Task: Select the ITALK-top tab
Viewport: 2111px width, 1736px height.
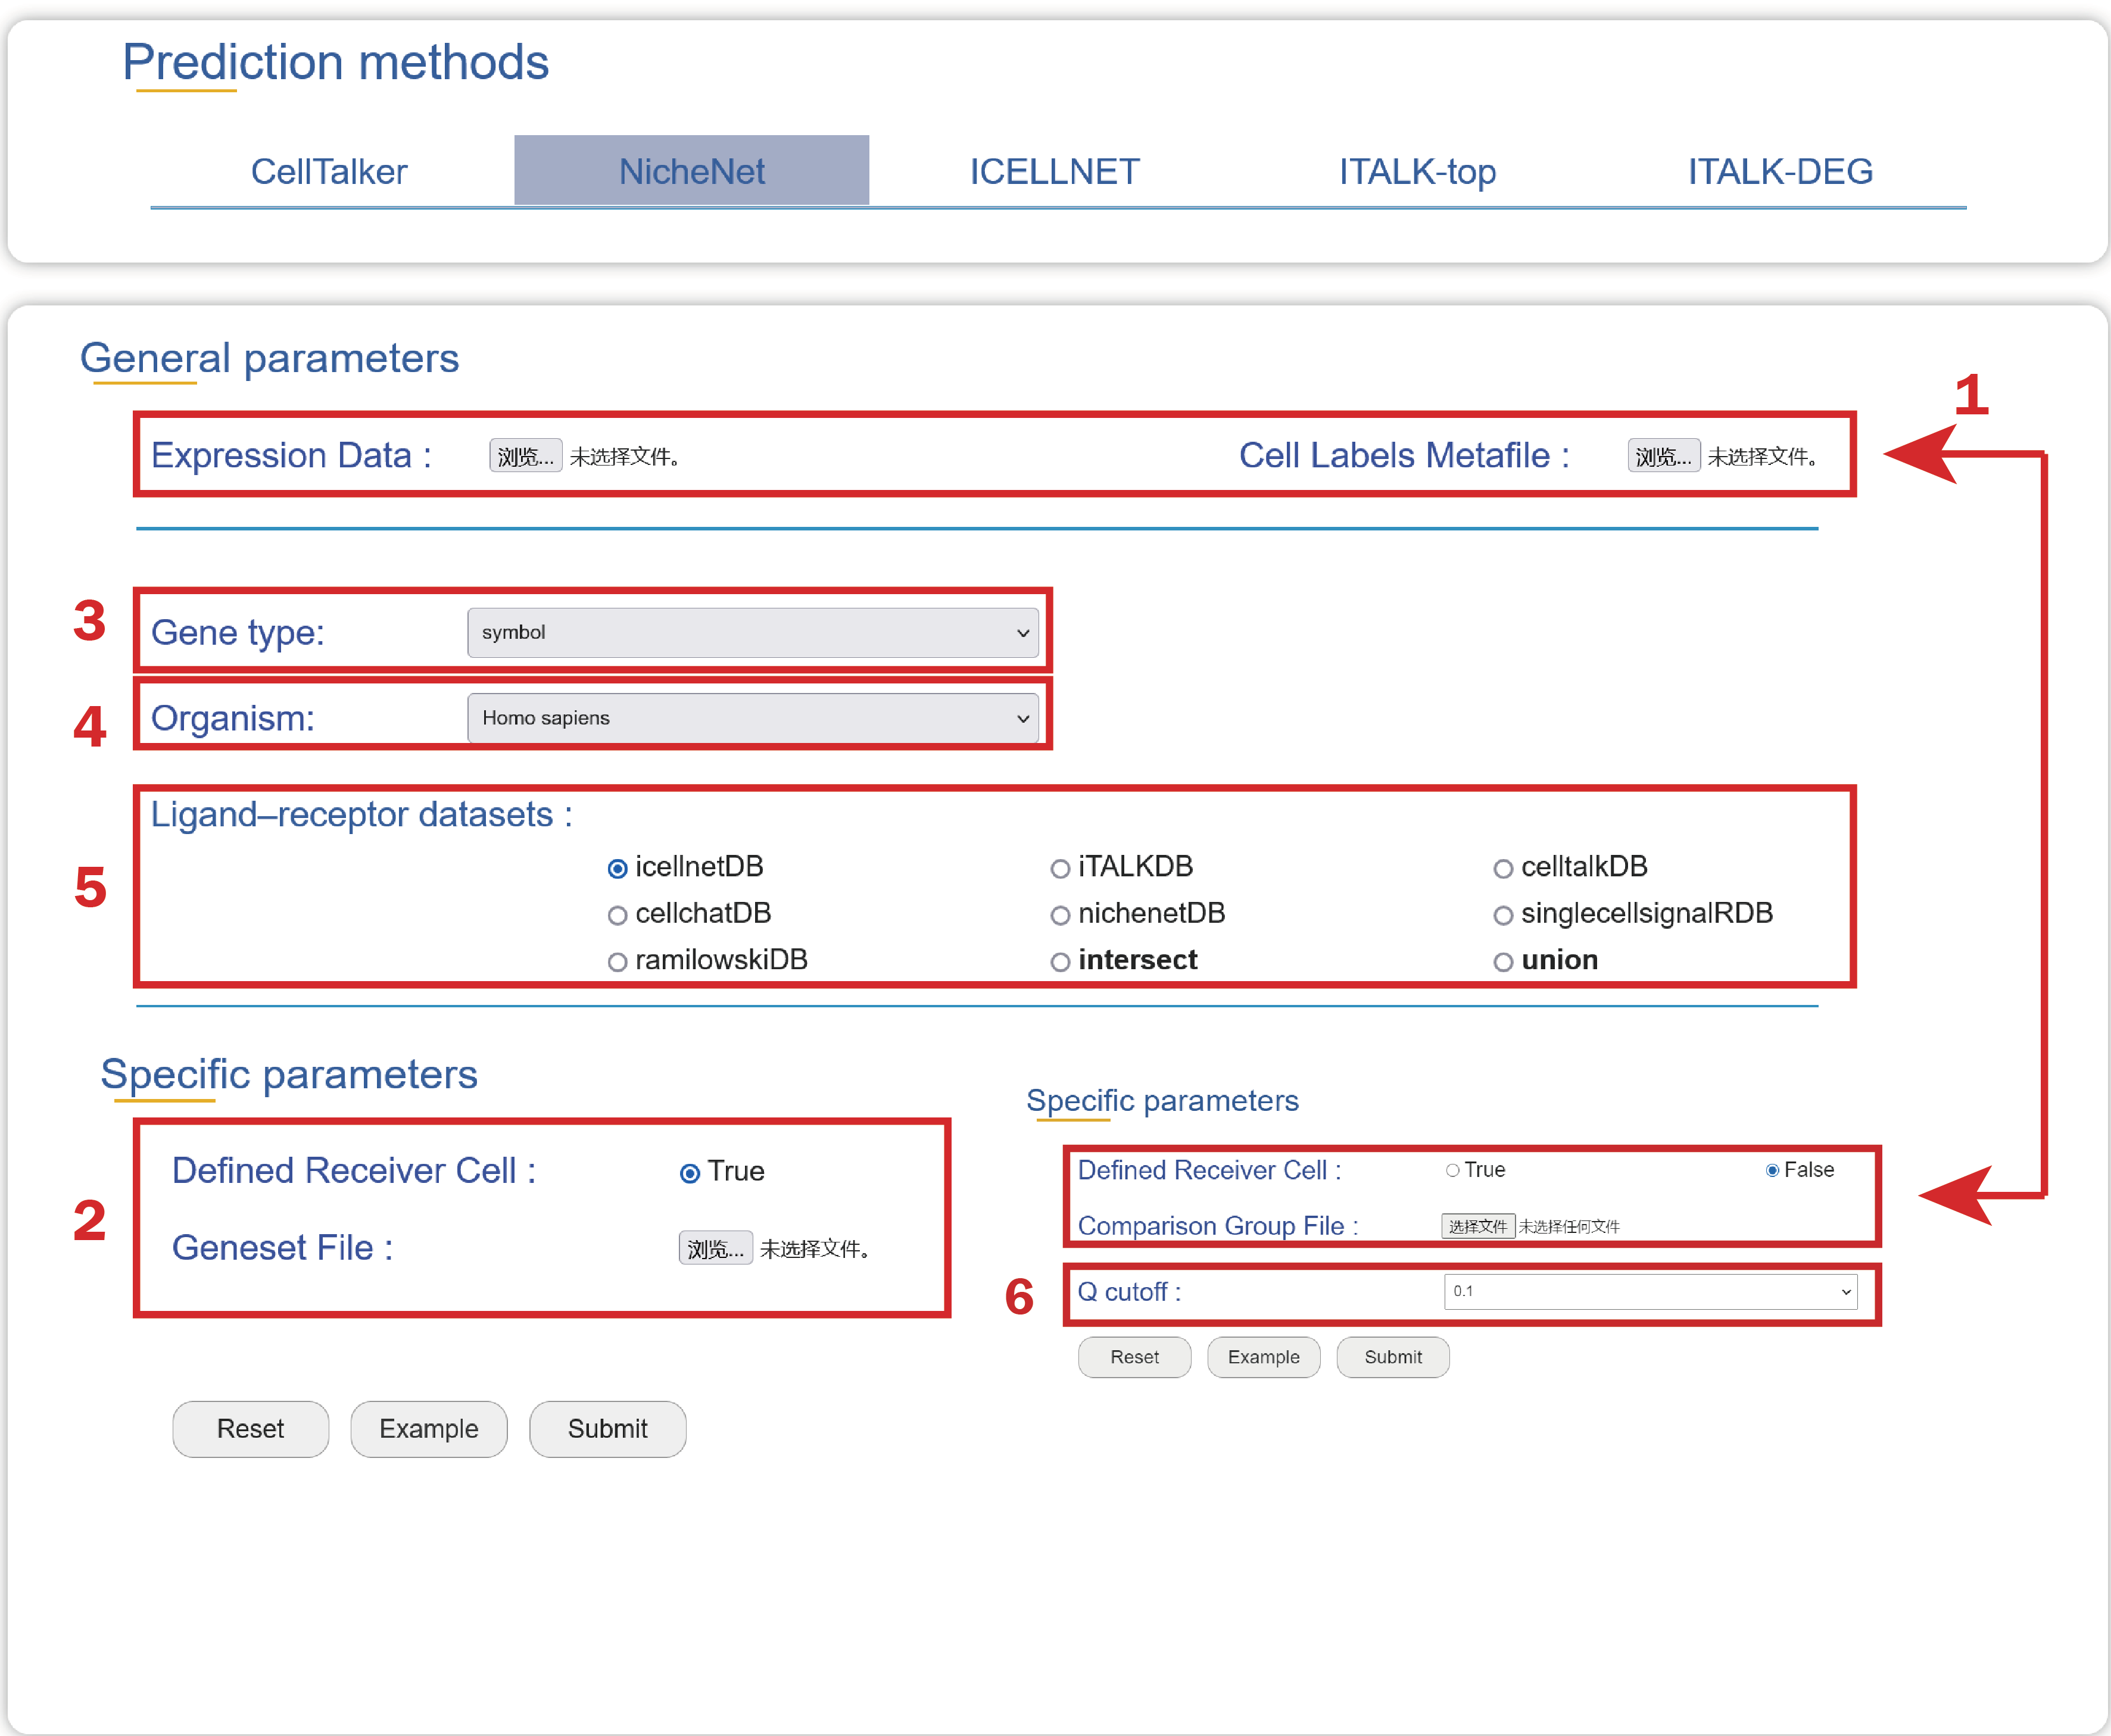Action: pos(1416,171)
